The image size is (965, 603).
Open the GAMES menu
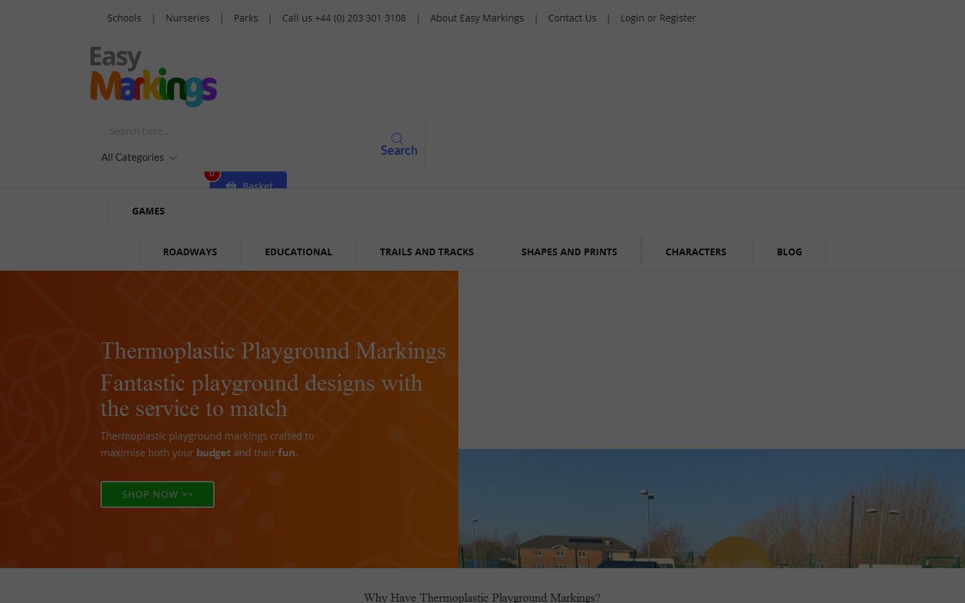coord(148,211)
